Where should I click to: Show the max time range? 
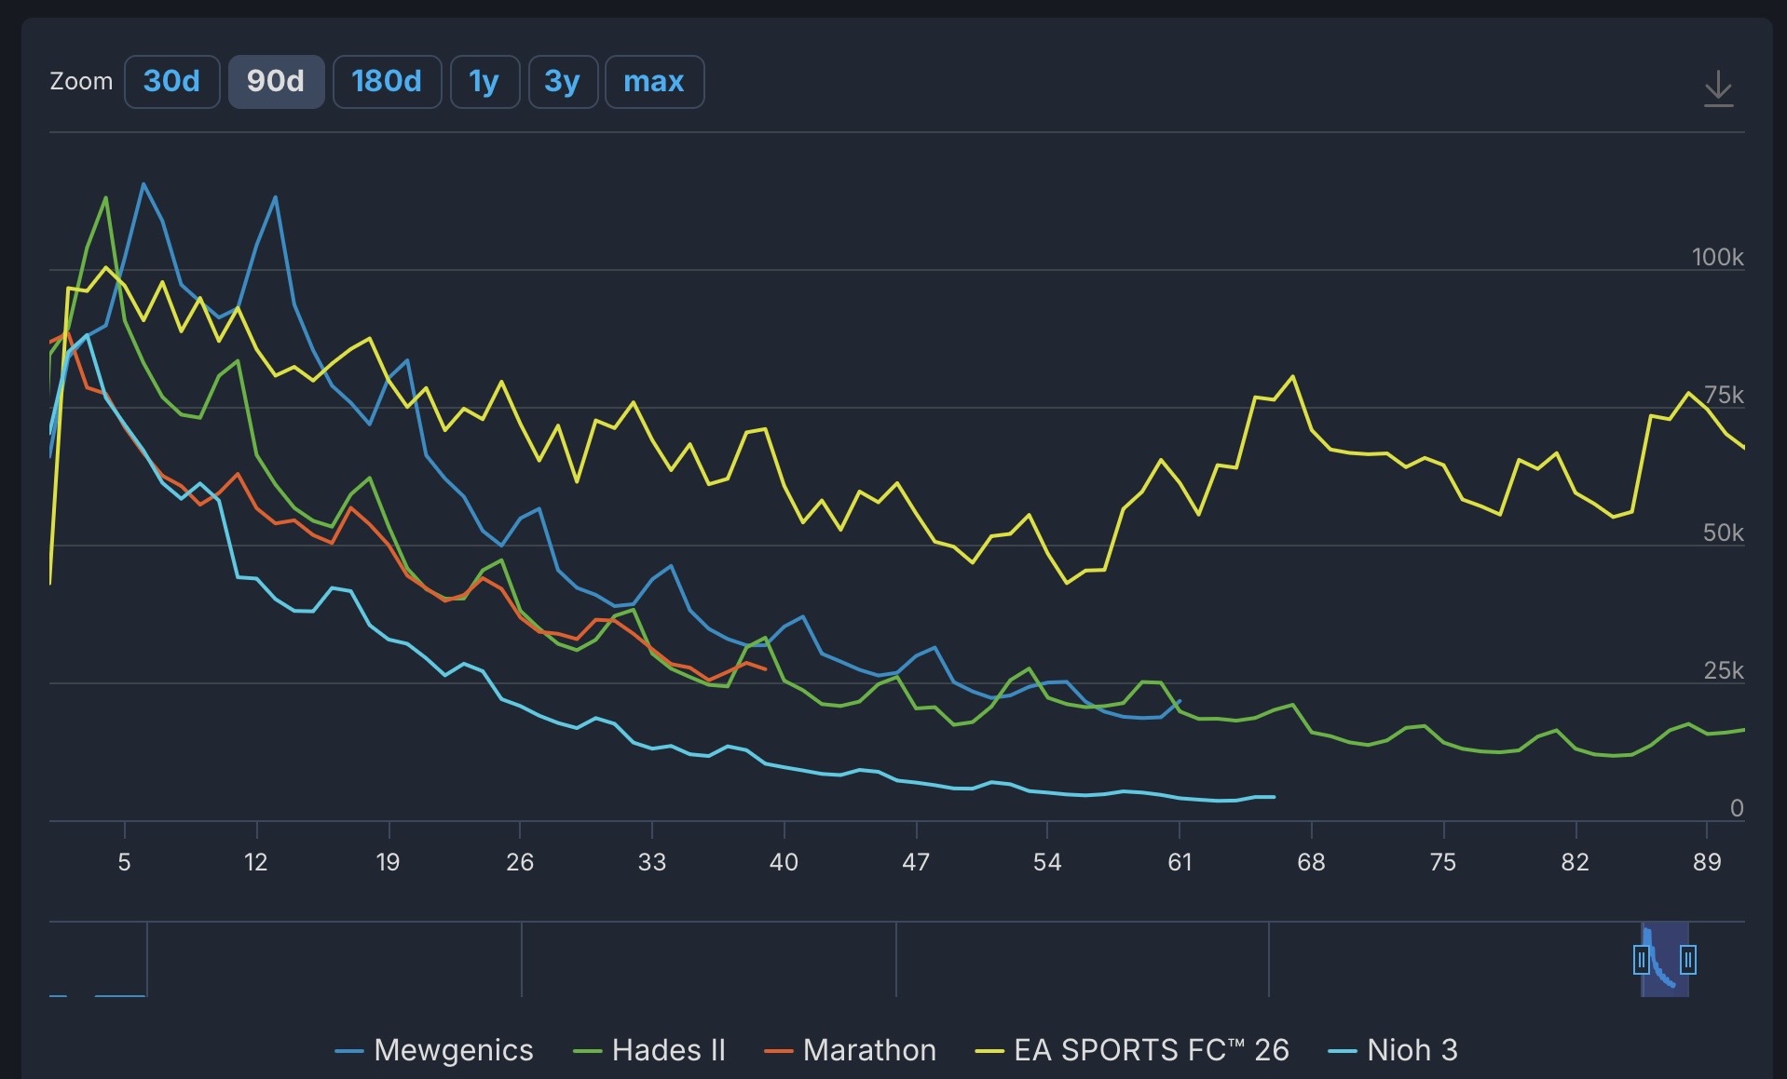pos(654,82)
